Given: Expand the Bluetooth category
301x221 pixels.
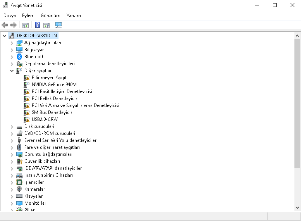Looking at the screenshot, I should coord(12,57).
